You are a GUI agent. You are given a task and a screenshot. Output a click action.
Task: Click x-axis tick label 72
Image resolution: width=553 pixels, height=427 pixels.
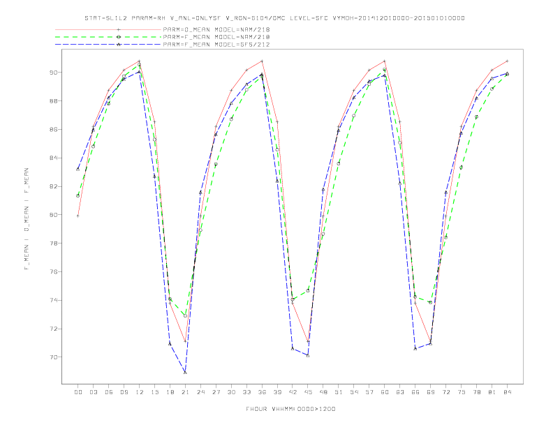click(x=446, y=392)
